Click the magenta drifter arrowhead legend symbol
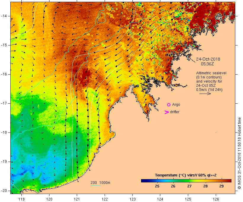Screen dimensions: 243x202 tap(167, 112)
